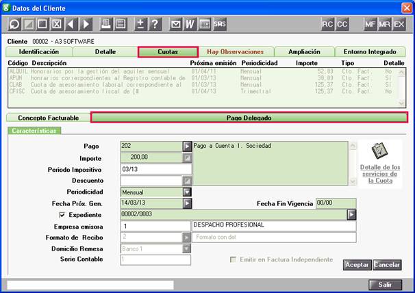Toggle Emitir en Factura Independiente checkbox
Screen dimensions: 415x293
233,259
